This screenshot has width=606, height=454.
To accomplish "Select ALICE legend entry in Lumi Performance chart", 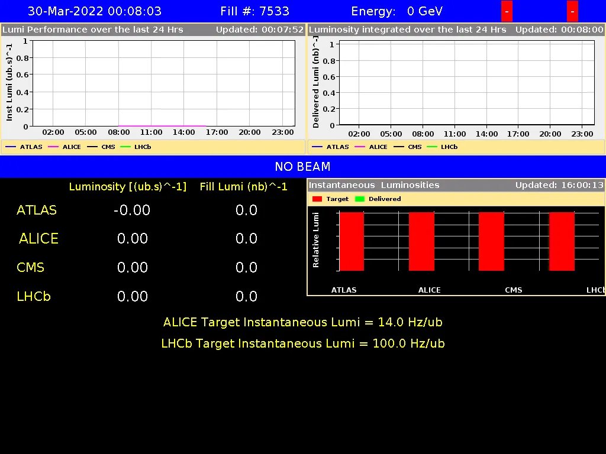I will tap(65, 147).
